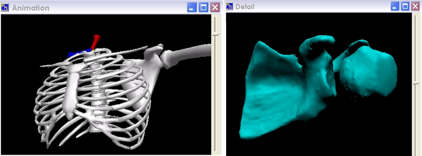Click the Animation window vertical slider thumb
This screenshot has width=422, height=156.
(x=215, y=34)
